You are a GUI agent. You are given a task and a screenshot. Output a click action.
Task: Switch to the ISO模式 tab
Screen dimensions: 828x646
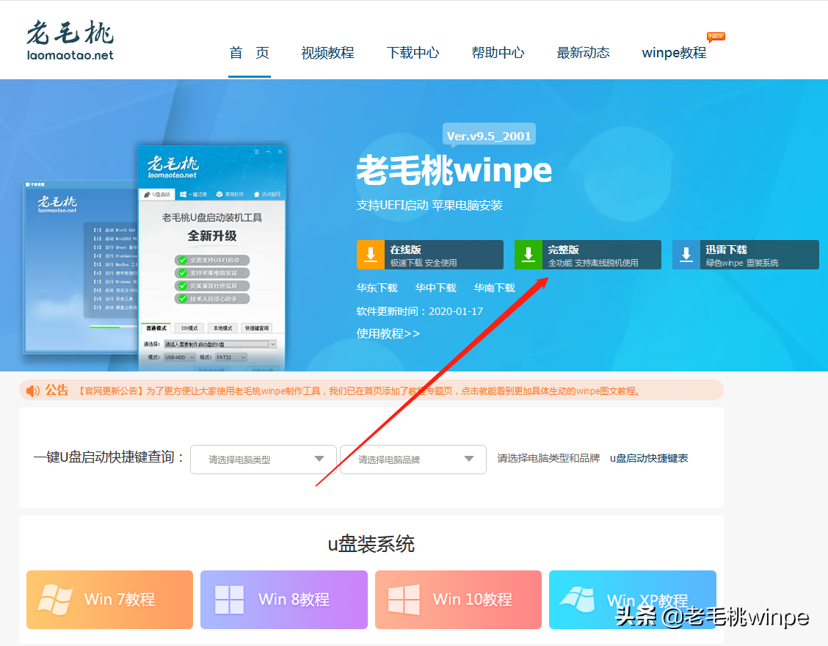click(x=189, y=327)
